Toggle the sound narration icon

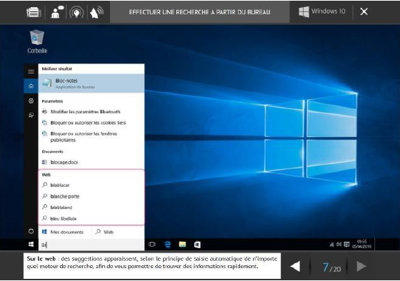click(x=96, y=12)
